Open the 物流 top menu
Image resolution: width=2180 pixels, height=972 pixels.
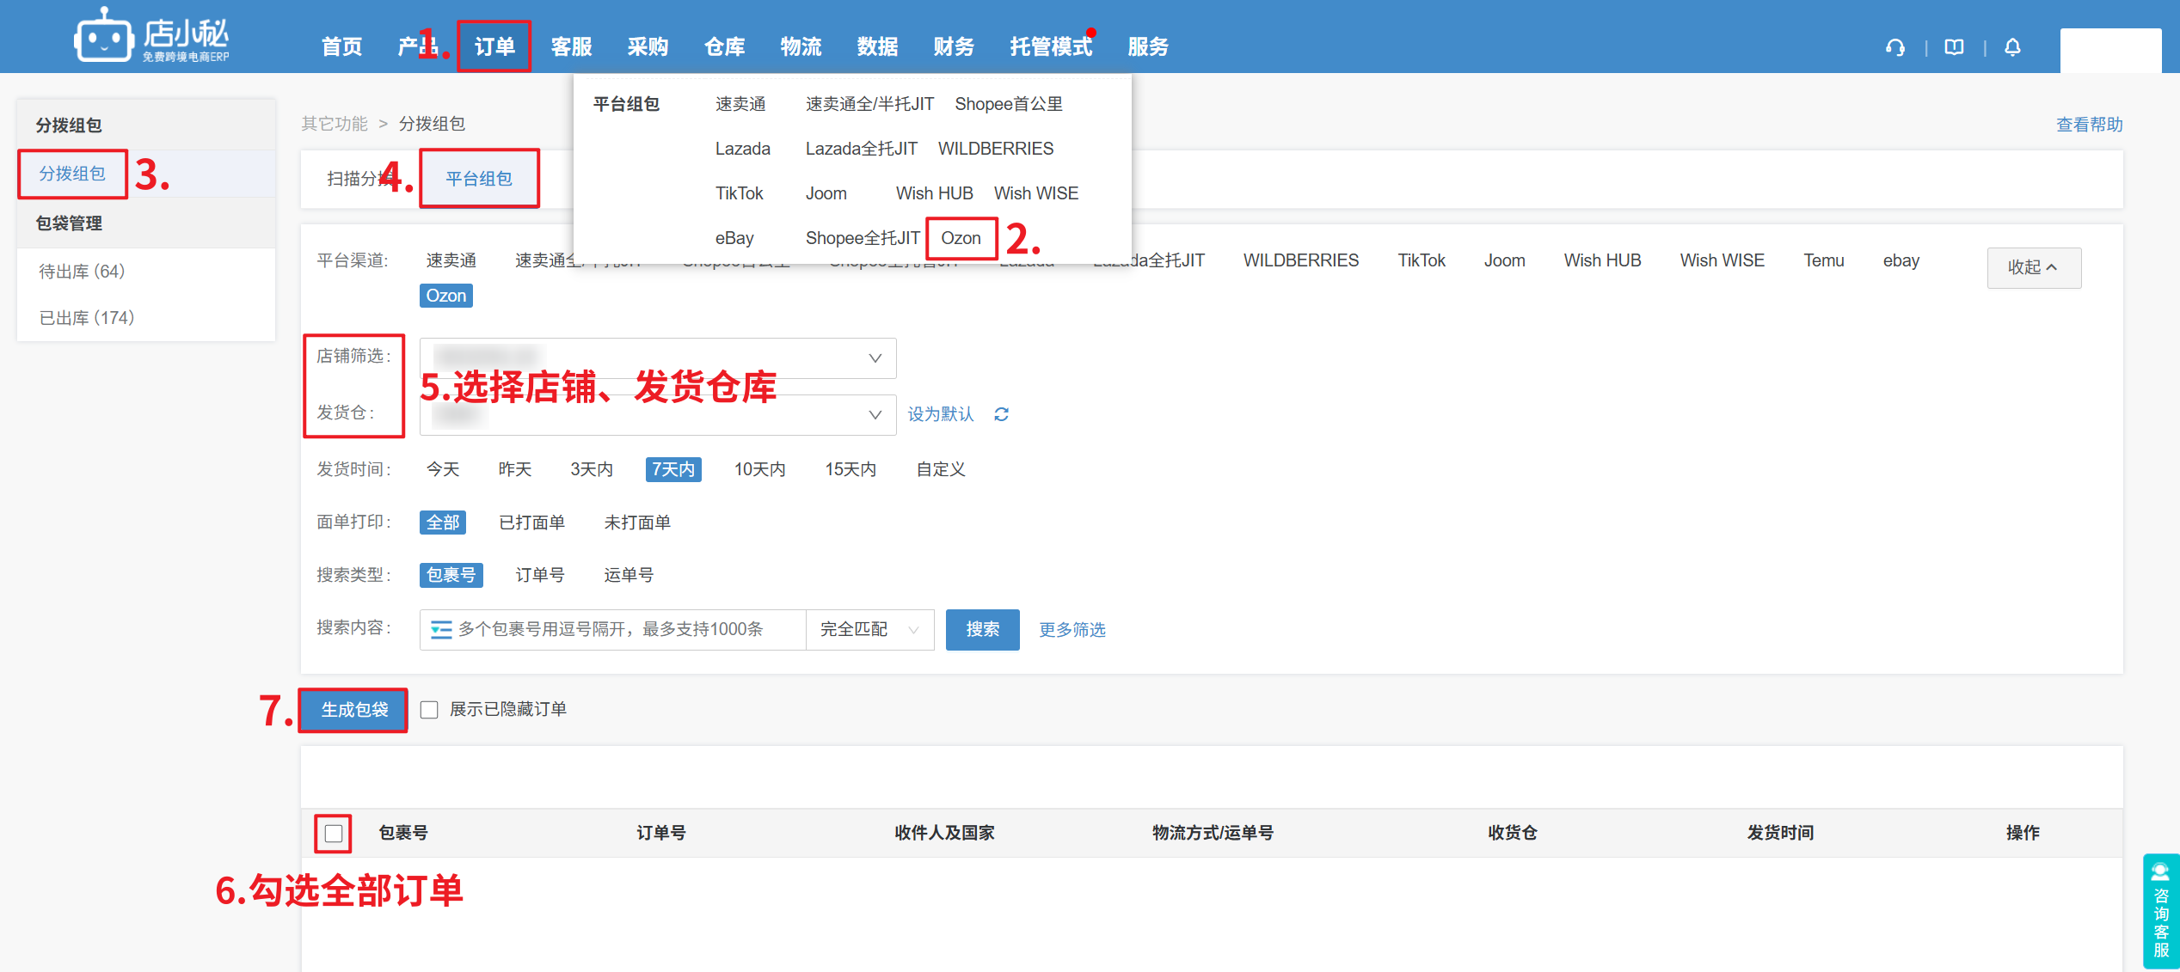coord(801,46)
